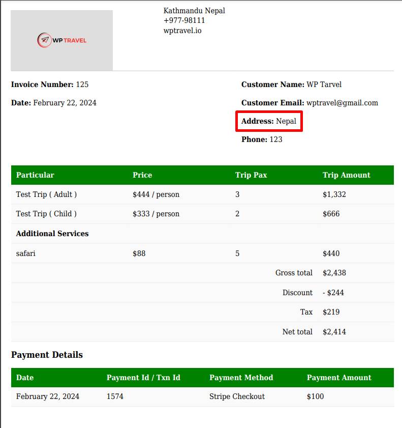
Task: Click 'Phone: 123' line
Action: pyautogui.click(x=262, y=139)
